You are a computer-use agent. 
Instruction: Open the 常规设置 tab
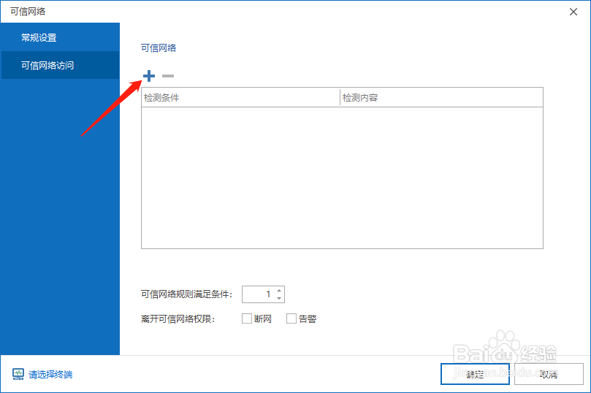pos(61,37)
